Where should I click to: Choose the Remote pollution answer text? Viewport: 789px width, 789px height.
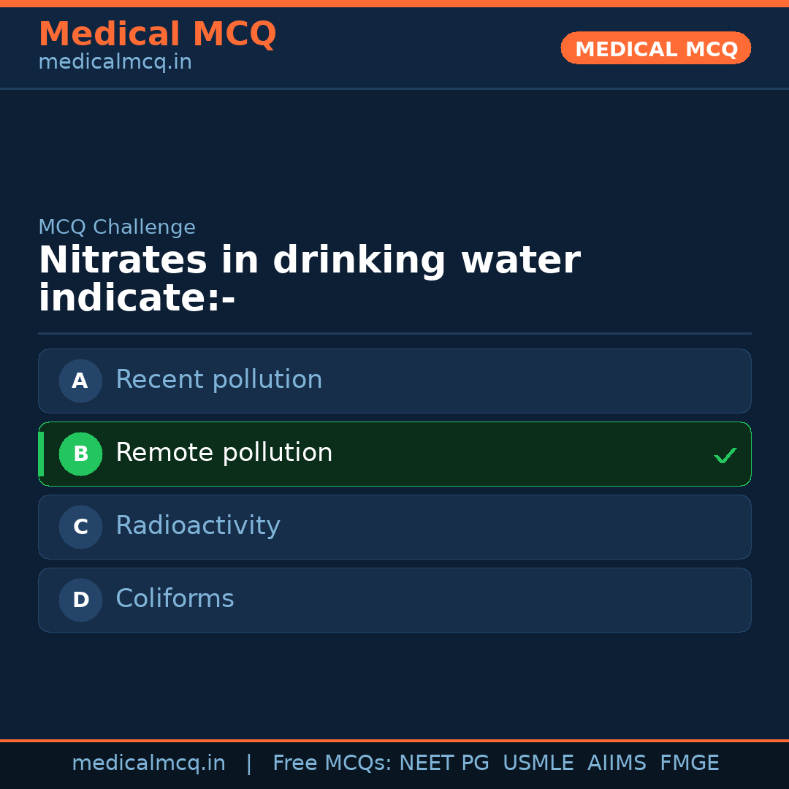pos(224,453)
